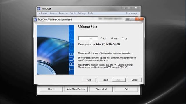Select the MB size unit

(x=114, y=38)
